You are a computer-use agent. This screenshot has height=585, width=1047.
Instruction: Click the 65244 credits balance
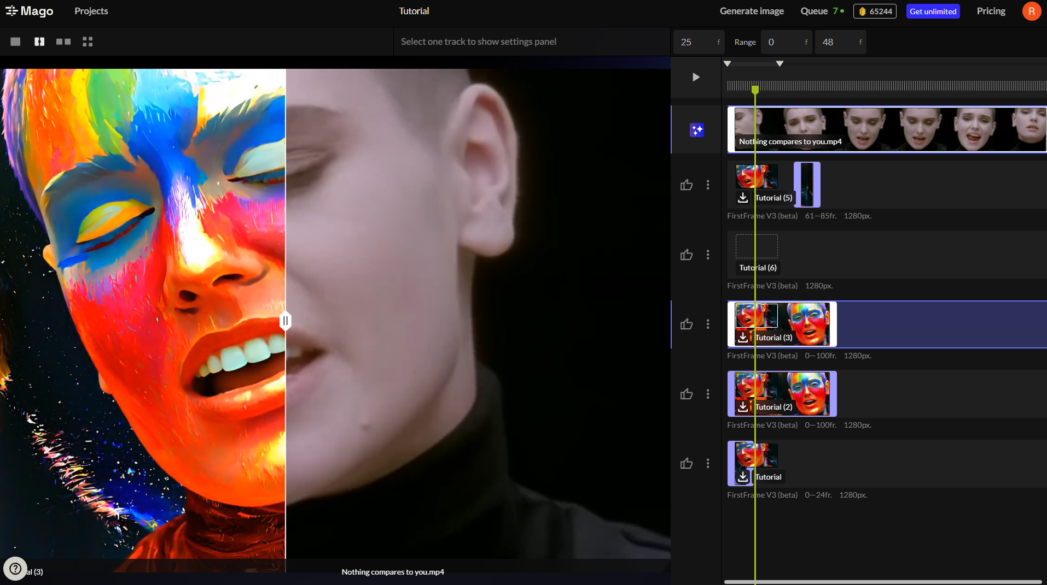875,11
